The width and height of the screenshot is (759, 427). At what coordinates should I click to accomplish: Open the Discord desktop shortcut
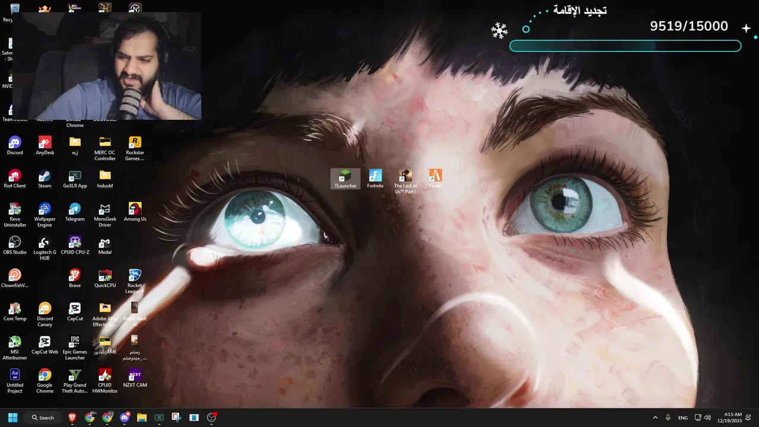15,146
